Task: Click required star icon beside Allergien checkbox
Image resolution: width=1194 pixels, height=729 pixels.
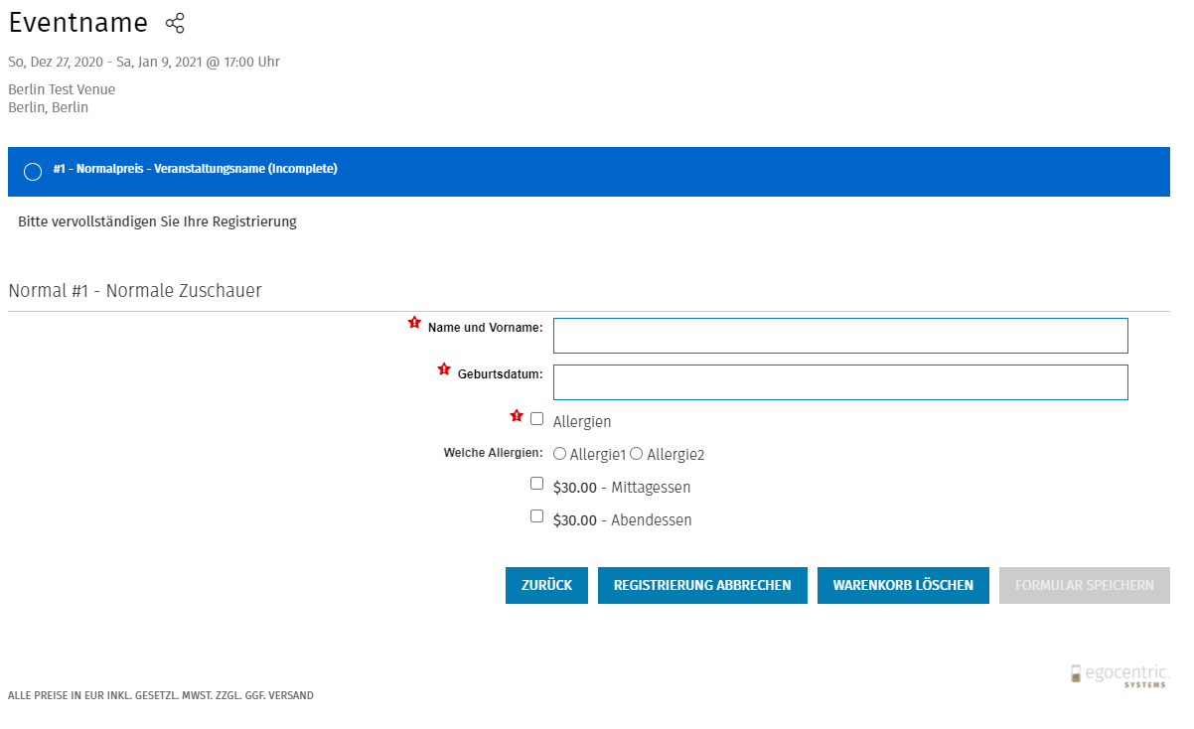Action: tap(517, 416)
